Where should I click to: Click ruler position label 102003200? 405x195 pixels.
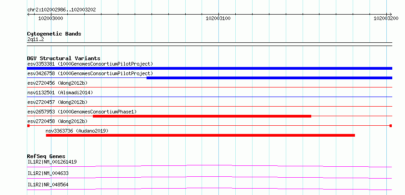386,18
